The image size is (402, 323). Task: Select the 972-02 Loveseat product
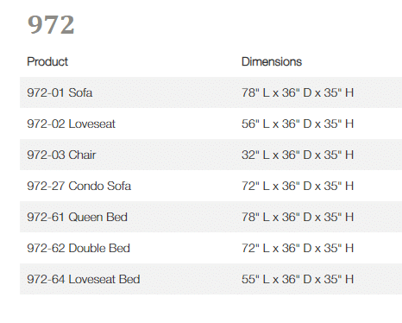(x=71, y=123)
